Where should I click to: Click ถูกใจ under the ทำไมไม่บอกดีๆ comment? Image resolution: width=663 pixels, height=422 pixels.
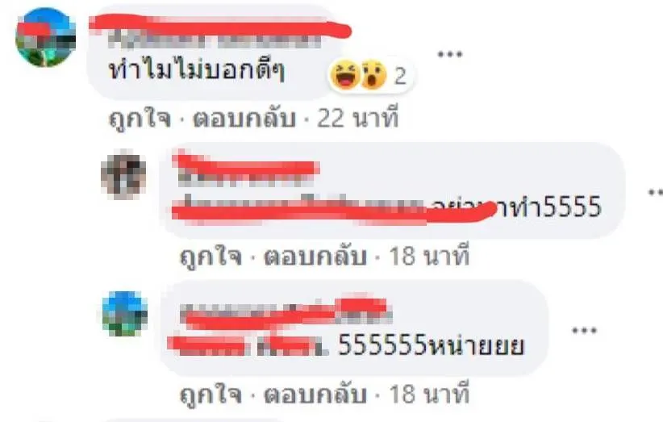140,118
